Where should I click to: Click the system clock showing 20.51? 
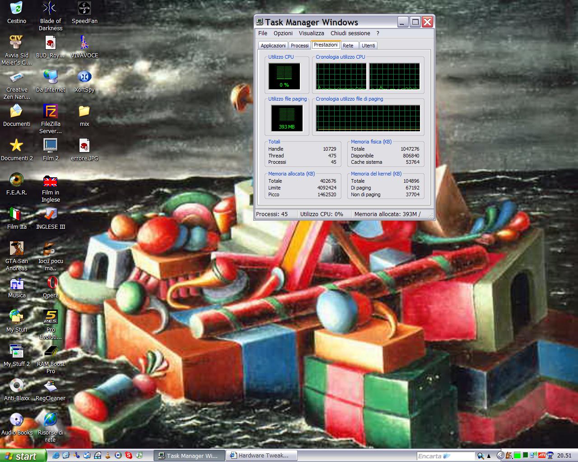point(564,456)
